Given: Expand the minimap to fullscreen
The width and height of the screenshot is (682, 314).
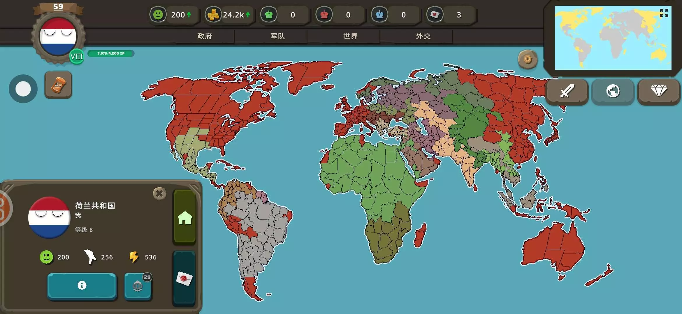Looking at the screenshot, I should tap(664, 13).
